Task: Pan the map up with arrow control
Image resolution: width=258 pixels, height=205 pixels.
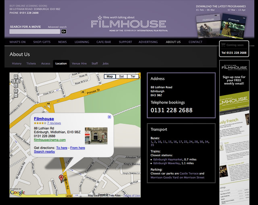Action: pyautogui.click(x=16, y=77)
